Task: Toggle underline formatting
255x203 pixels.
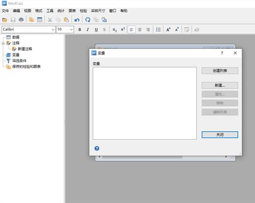Action: click(96, 30)
